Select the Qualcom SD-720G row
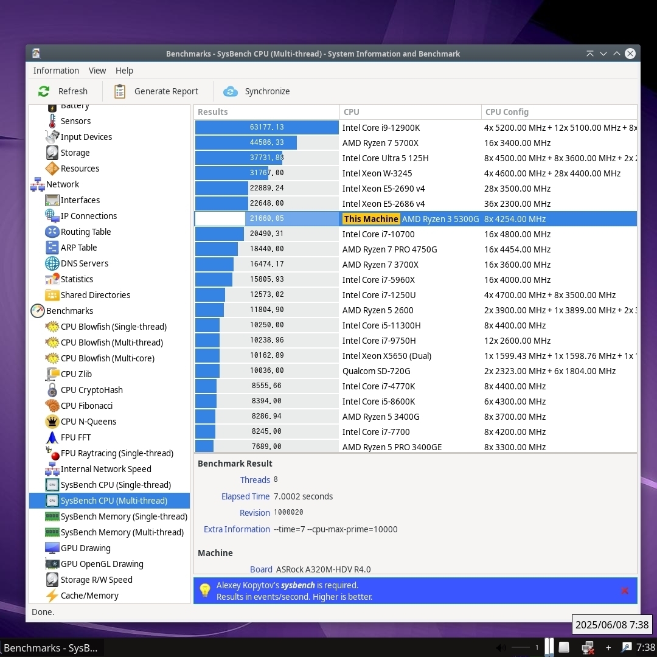Image resolution: width=657 pixels, height=657 pixels. [x=415, y=371]
